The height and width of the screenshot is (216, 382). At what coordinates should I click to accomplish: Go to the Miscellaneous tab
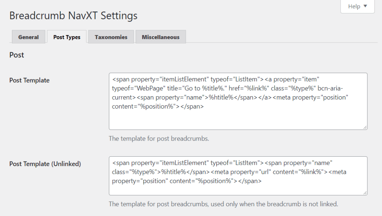click(x=160, y=37)
